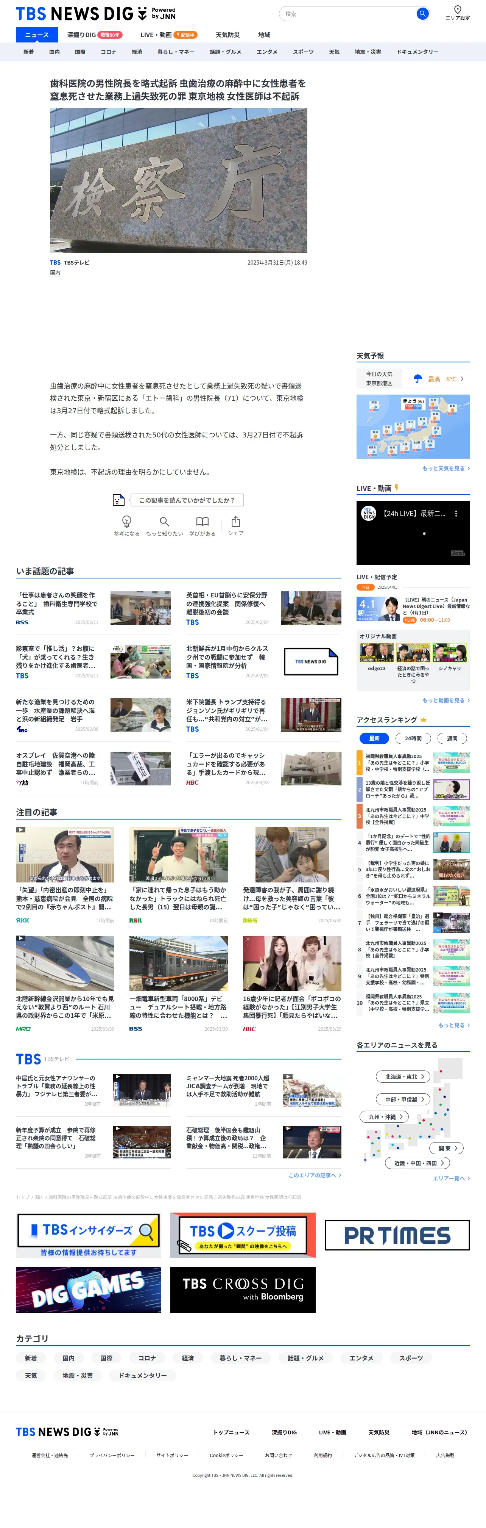Screen dimensions: 486x1528
Task: Click もっと天気を見る link
Action: point(446,468)
